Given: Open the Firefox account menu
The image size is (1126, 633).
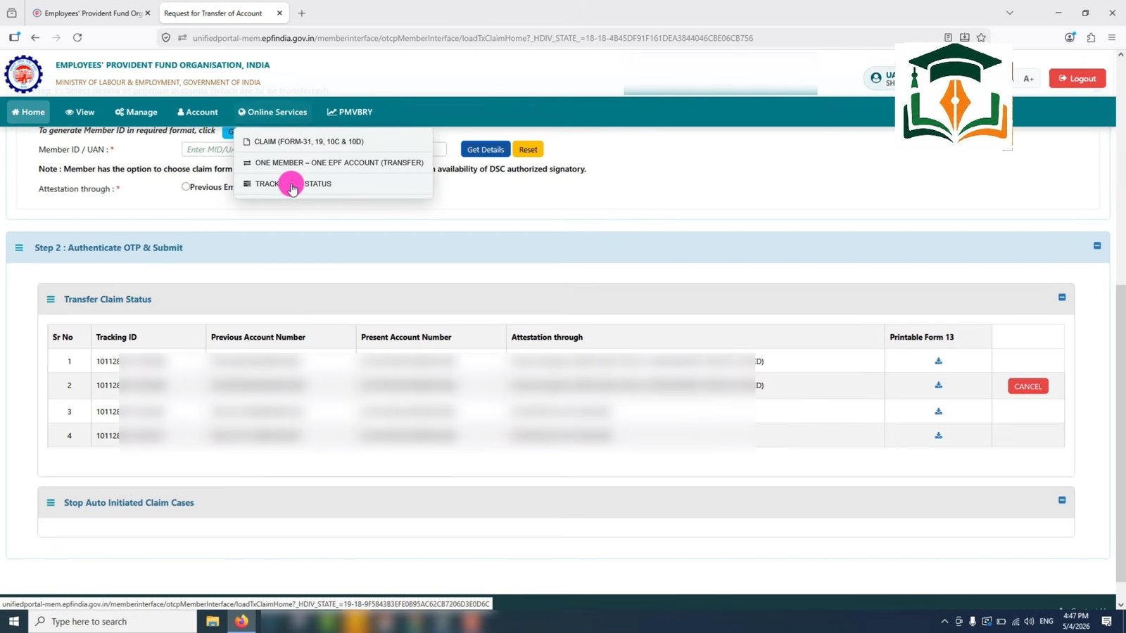Looking at the screenshot, I should [1070, 37].
